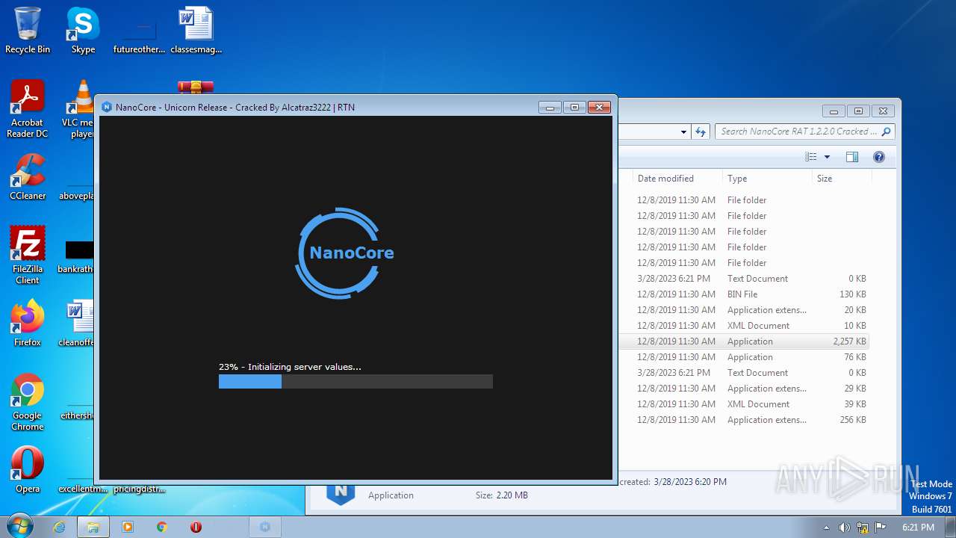Click the details pane NanoCore file icon
956x538 pixels.
click(x=341, y=493)
